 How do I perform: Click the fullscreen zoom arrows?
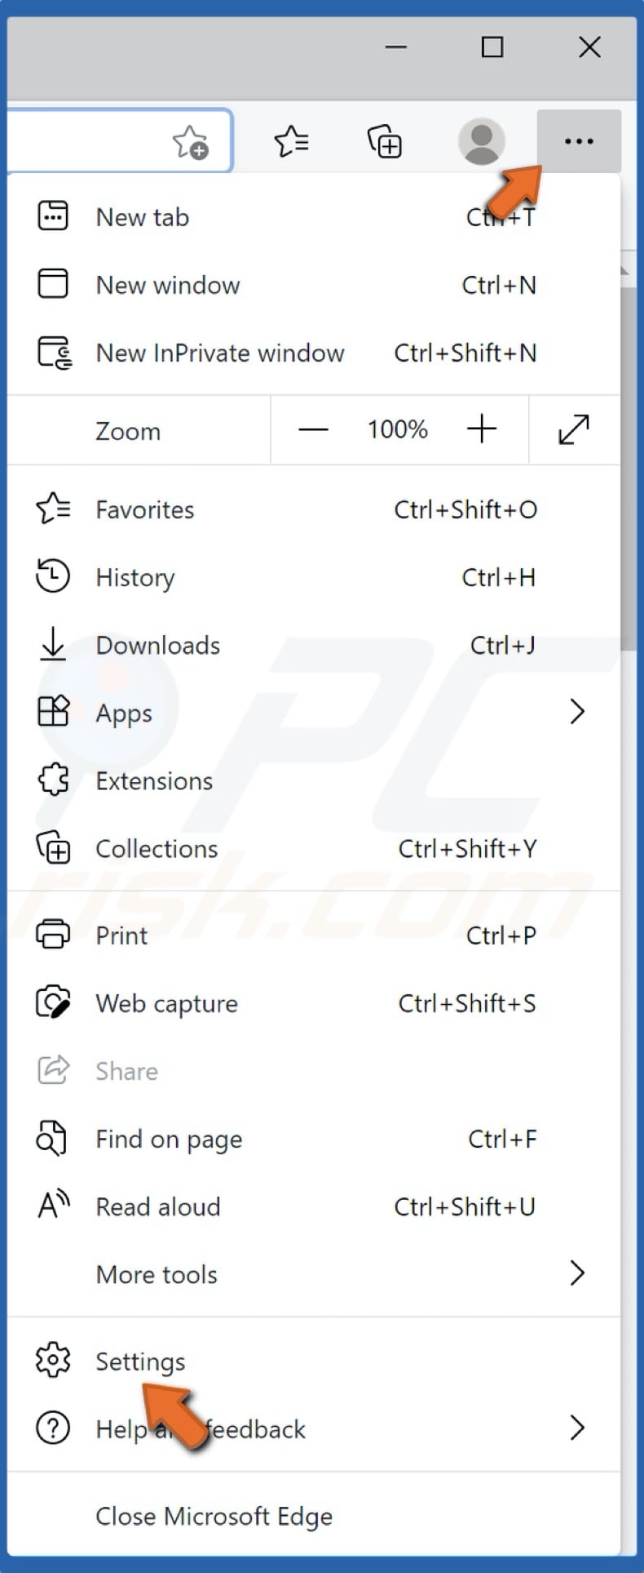pyautogui.click(x=573, y=429)
